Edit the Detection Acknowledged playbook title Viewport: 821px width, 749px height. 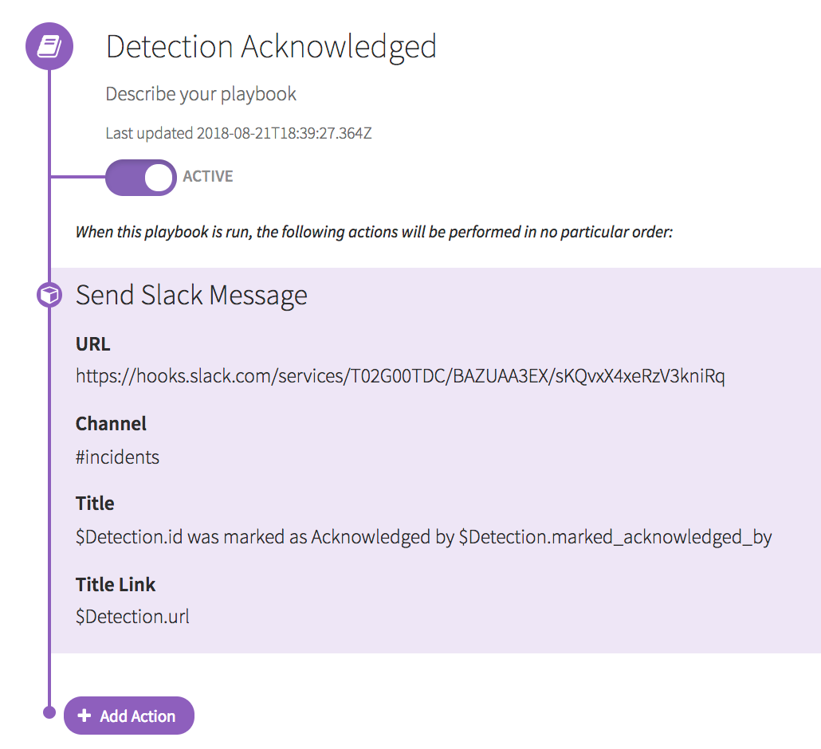point(271,47)
